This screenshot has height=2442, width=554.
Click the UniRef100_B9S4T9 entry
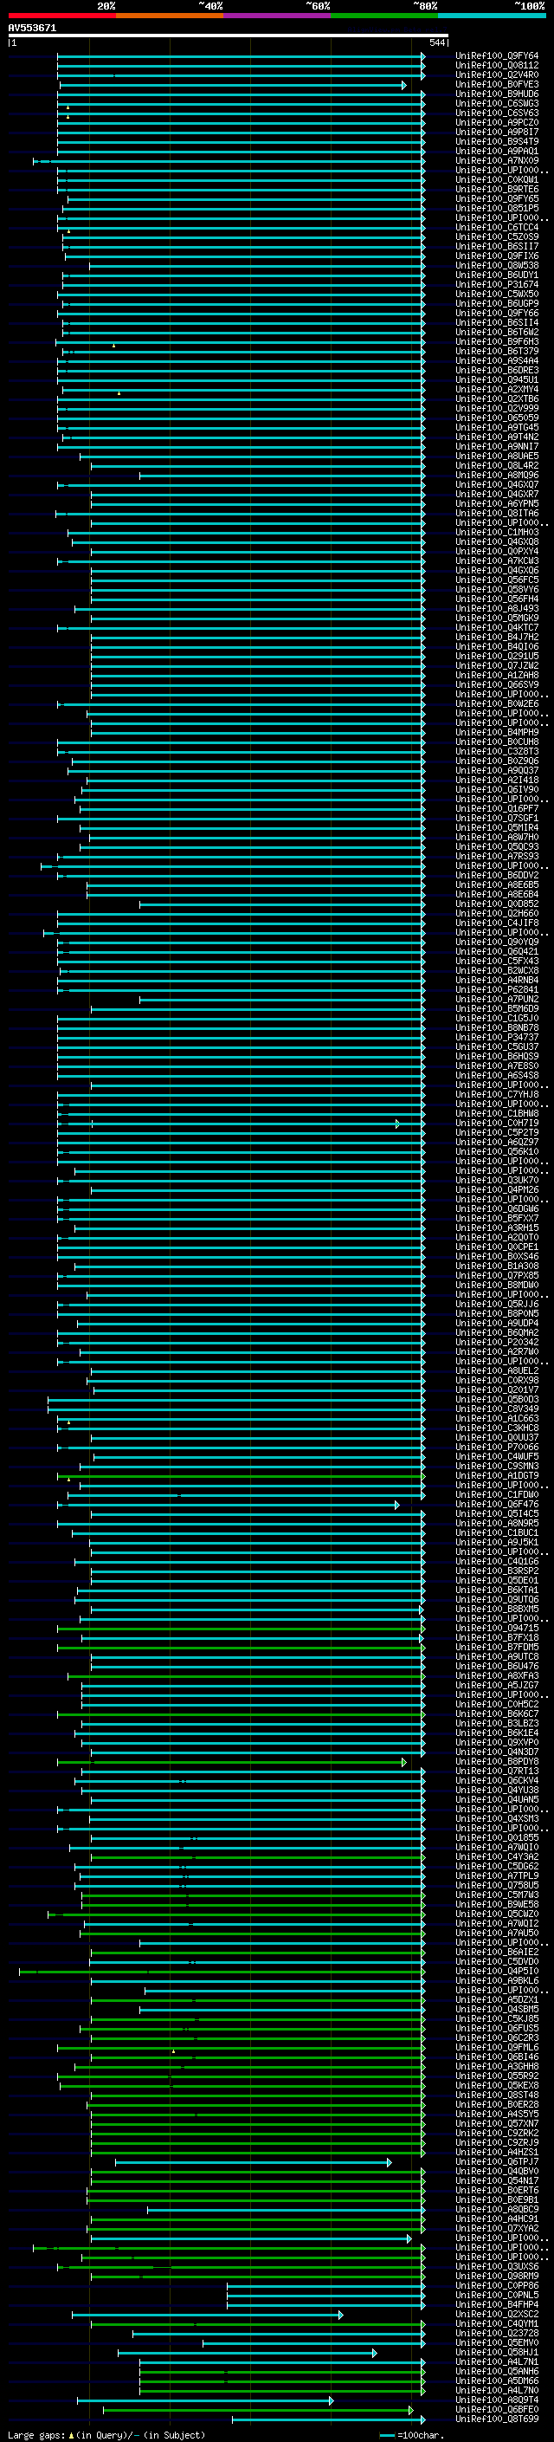tap(497, 141)
